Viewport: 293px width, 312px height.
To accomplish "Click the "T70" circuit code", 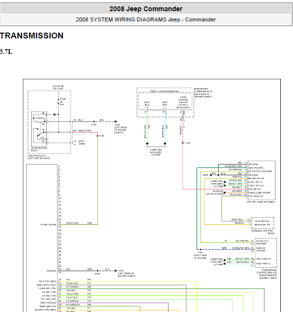I will point(89,279).
